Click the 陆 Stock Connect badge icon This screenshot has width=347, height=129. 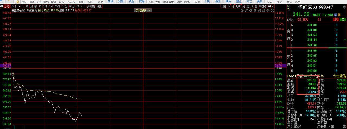336,15
